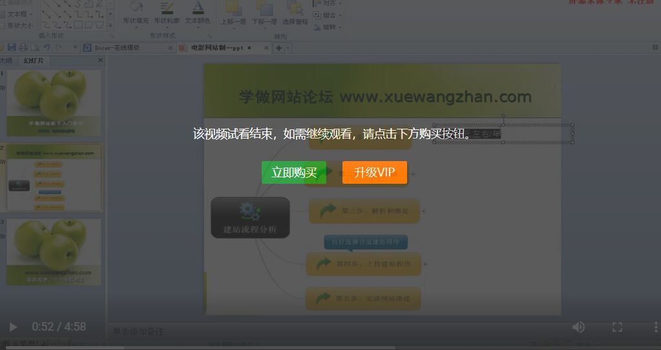Screen dimensions: 661x350
Task: Mute the video with the speaker icon
Action: pyautogui.click(x=578, y=327)
